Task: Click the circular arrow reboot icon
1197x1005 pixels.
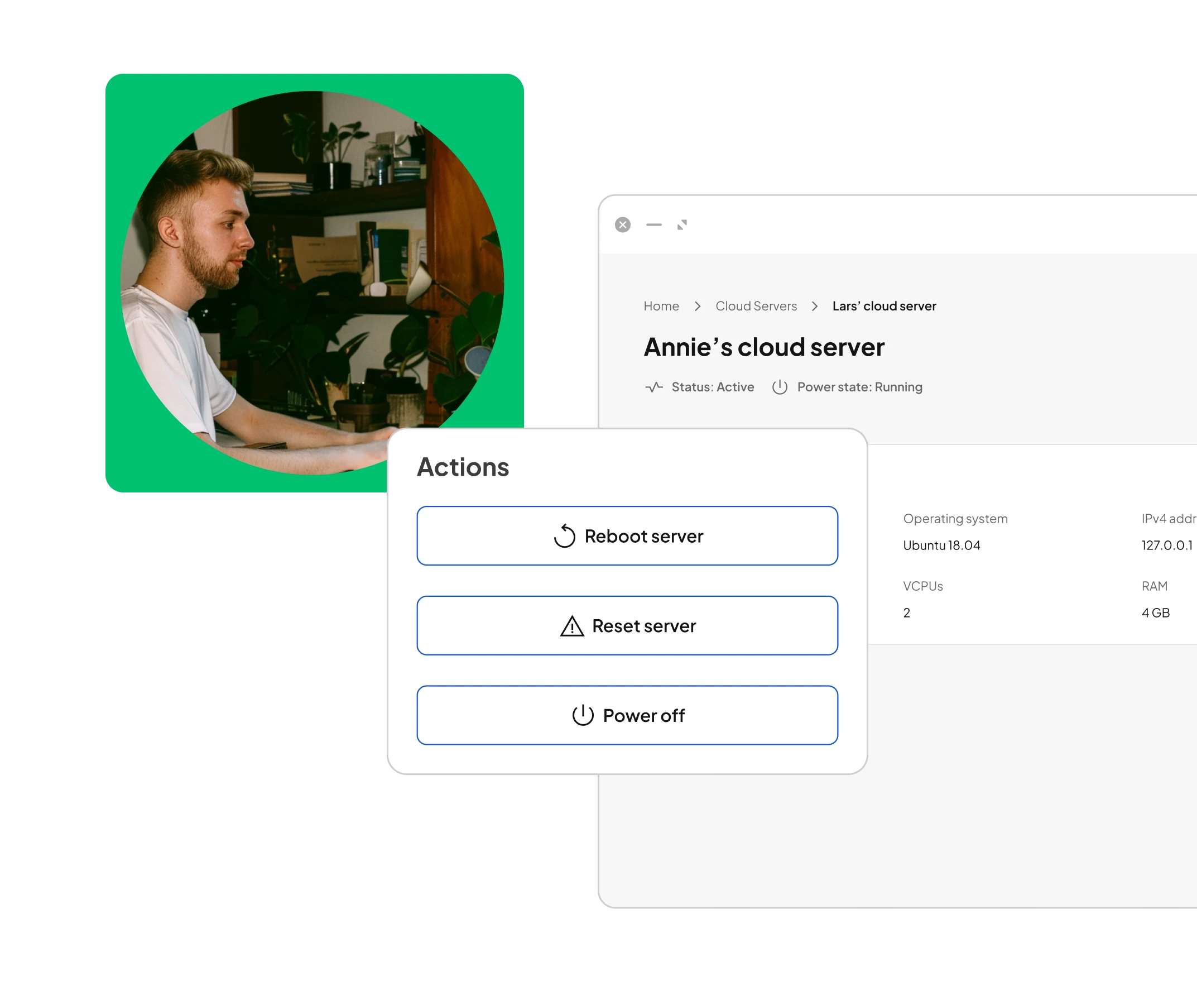Action: (x=564, y=536)
